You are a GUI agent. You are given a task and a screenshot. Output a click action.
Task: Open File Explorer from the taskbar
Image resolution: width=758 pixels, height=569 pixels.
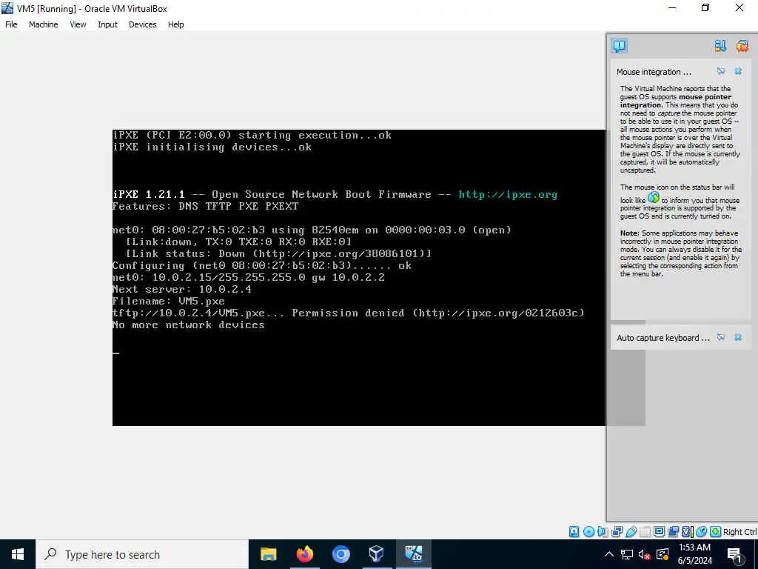268,554
